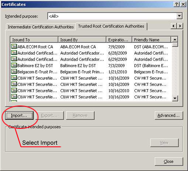Select the Baltimore EZ by DST certificate icon
Image resolution: width=188 pixels, height=171 pixels.
[x=14, y=65]
